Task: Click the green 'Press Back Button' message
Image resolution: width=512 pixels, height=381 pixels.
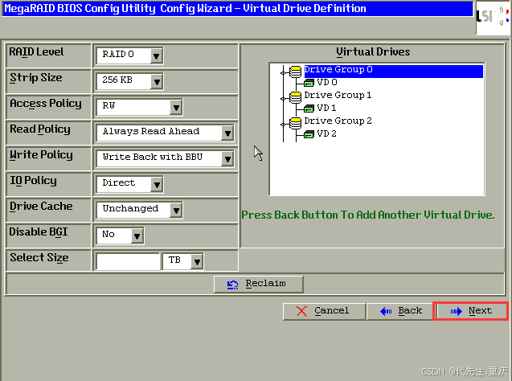Action: [x=368, y=215]
